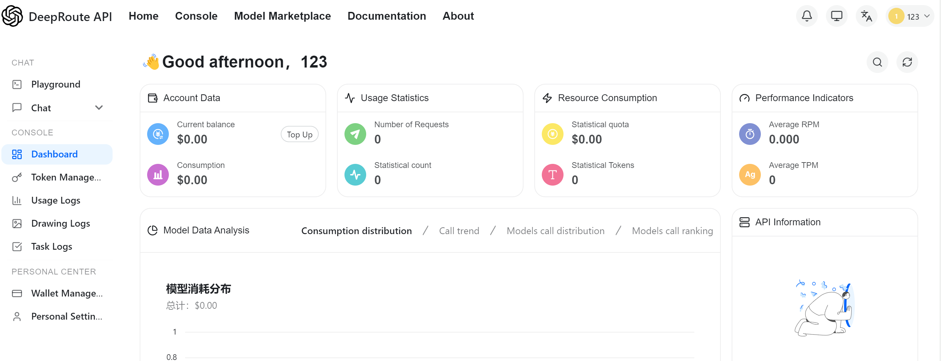Click the Usage Statistics pulse icon
This screenshot has width=949, height=361.
pos(350,98)
